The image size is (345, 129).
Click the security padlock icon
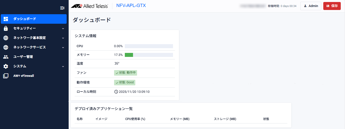tap(6, 28)
